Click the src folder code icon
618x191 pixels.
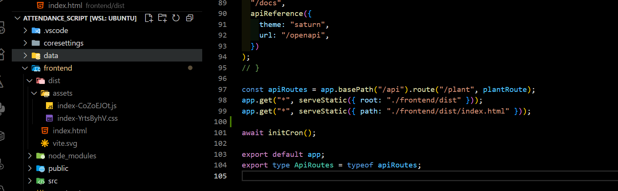(x=41, y=181)
